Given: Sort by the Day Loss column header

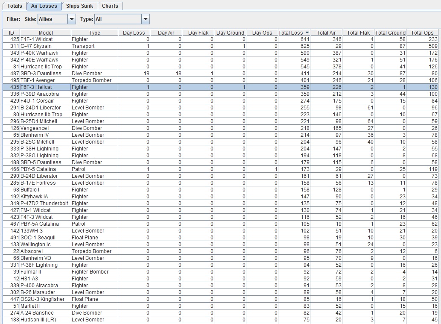Looking at the screenshot, I should (x=134, y=32).
